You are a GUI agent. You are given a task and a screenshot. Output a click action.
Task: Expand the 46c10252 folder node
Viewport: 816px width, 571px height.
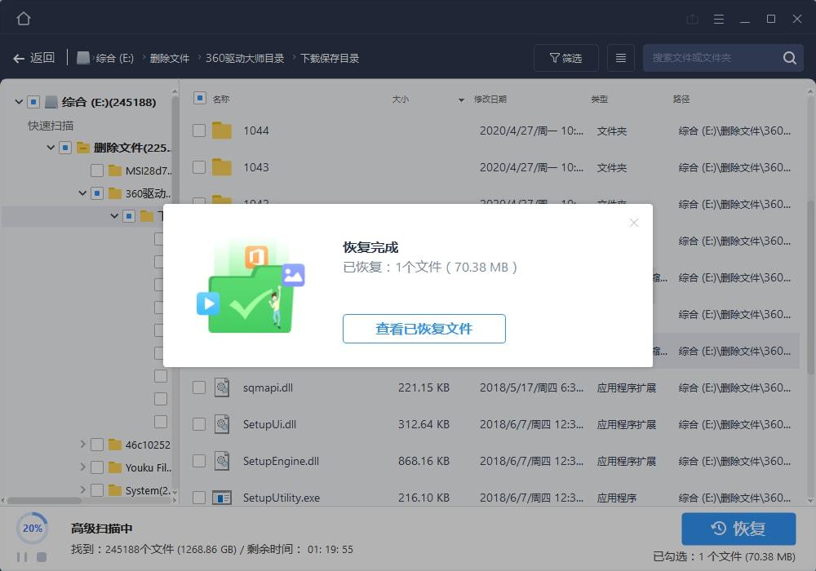click(x=82, y=445)
